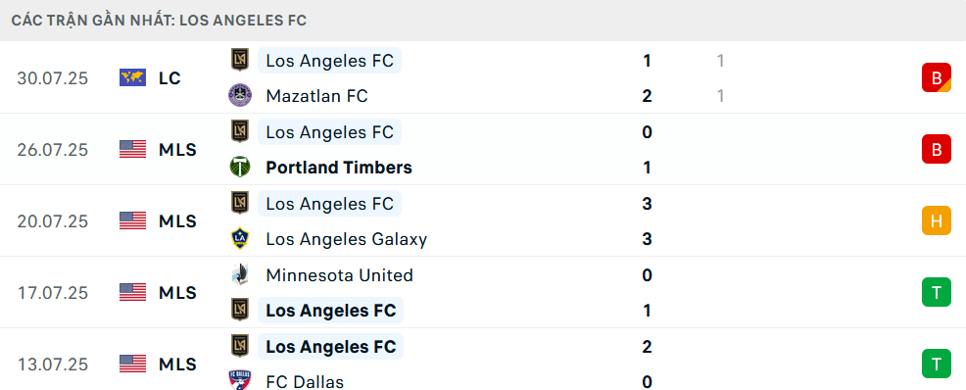Viewport: 966px width, 390px height.
Task: Open the Portland Timbers team link
Action: pos(339,168)
